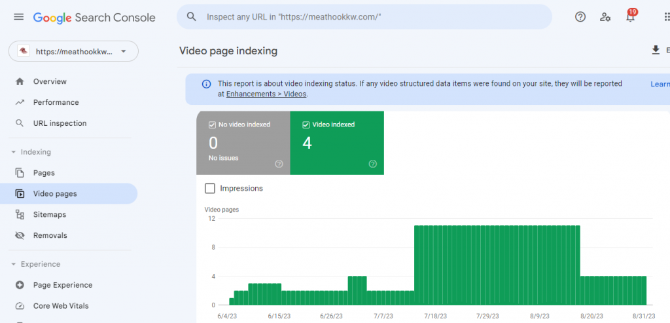Viewport: 670px width, 323px height.
Task: Open the Help question mark icon
Action: [x=580, y=17]
